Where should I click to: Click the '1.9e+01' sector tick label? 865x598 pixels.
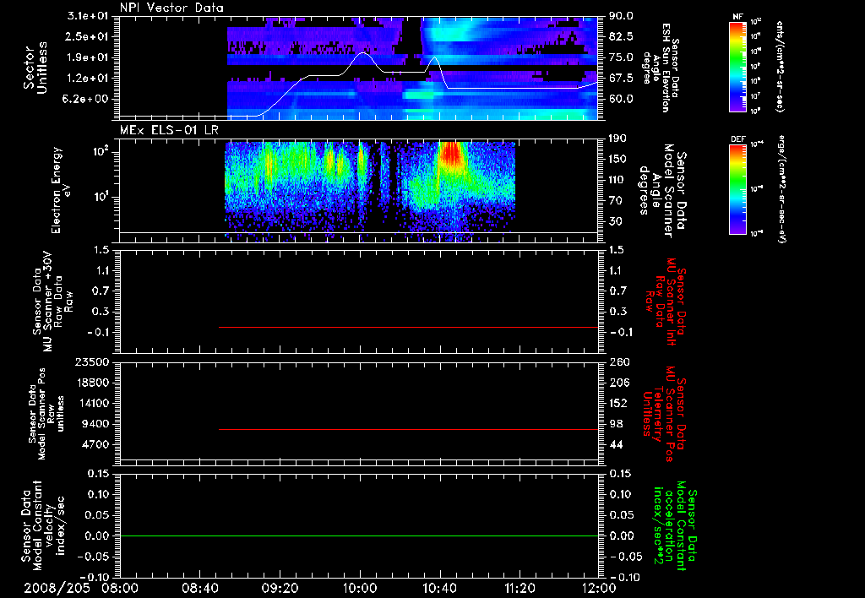tap(87, 57)
